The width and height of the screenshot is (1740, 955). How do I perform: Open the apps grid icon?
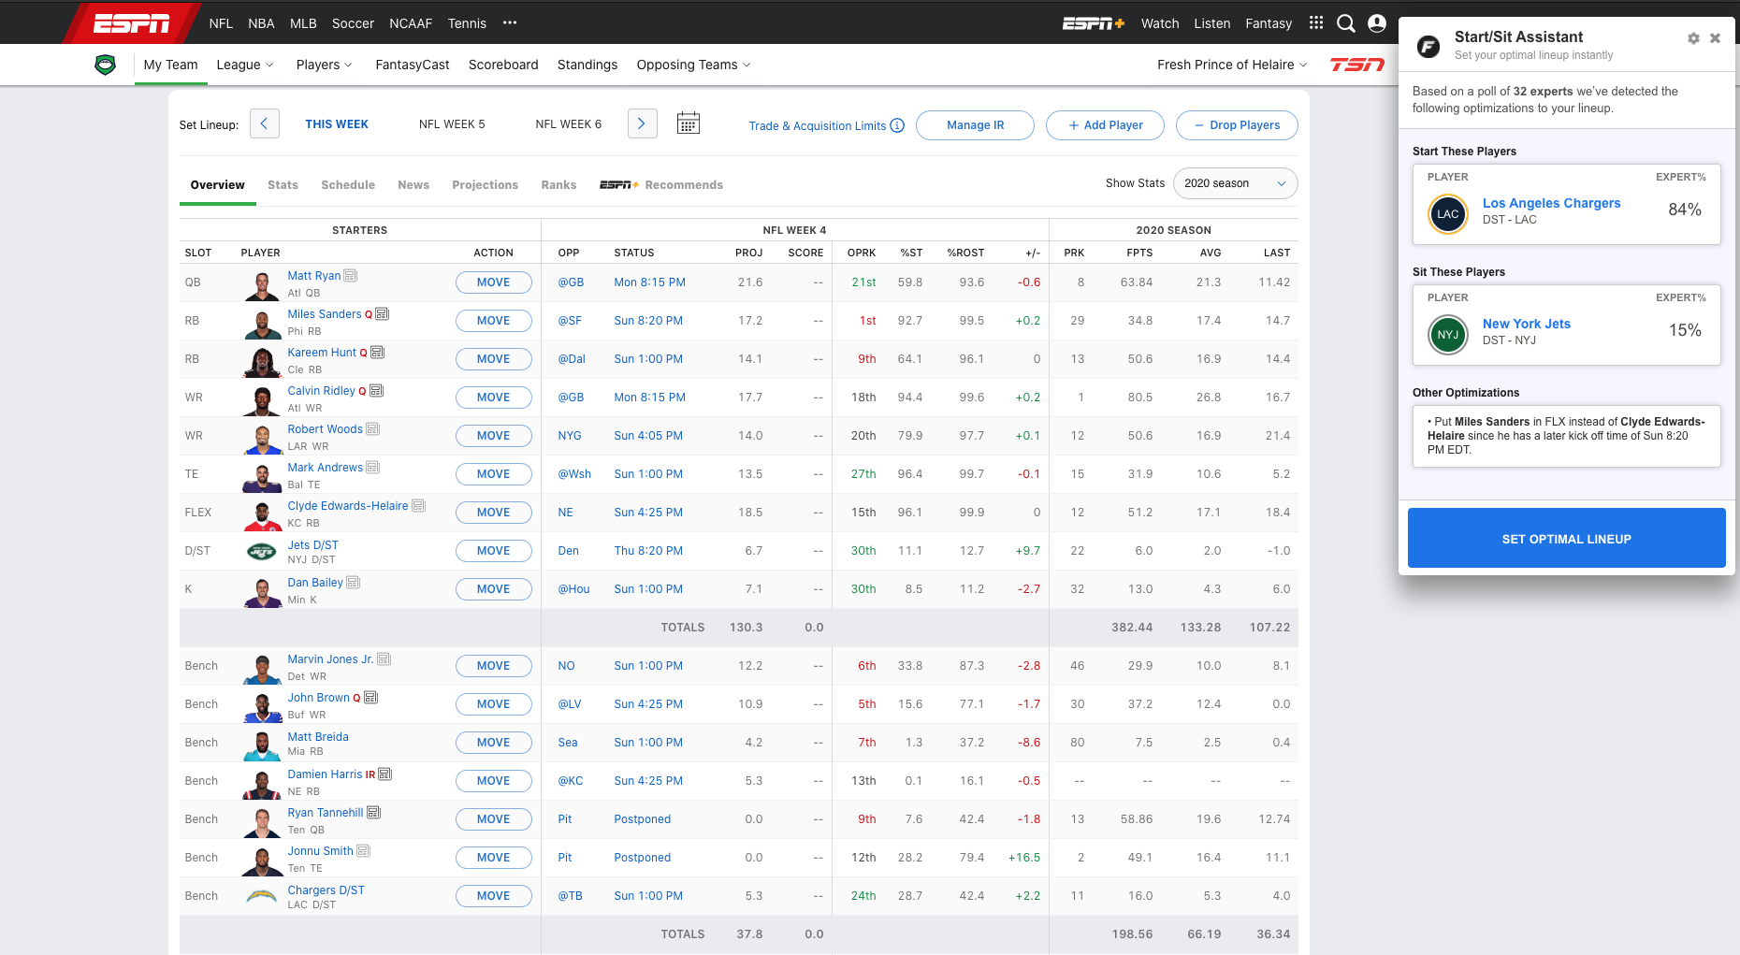point(1316,22)
